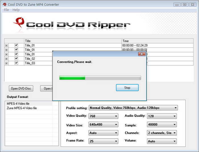Image resolution: width=199 pixels, height=152 pixels.
Task: Uncheck the second Title_01 checkbox
Action: coord(16,50)
